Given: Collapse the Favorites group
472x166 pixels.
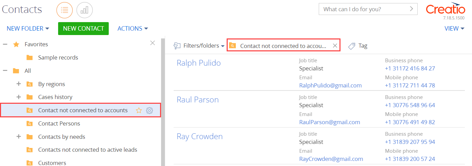Looking at the screenshot, I should tap(5, 44).
